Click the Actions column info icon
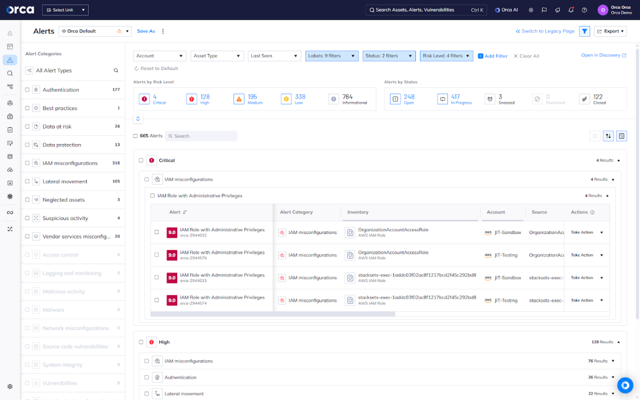 (592, 212)
